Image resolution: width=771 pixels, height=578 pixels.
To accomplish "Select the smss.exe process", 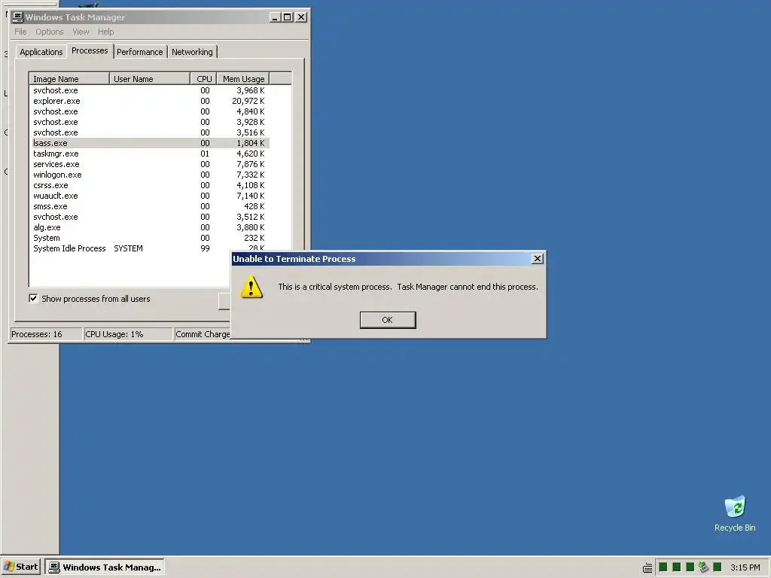I will click(150, 206).
